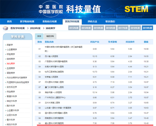The image size is (156, 126).
Task: Open 联系我们 in the navigation bar
Action: 110,22
